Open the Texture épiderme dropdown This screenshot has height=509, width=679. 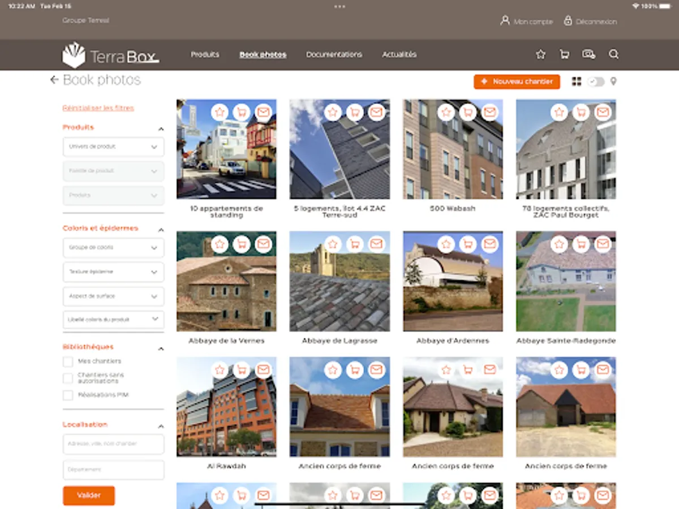coord(113,272)
